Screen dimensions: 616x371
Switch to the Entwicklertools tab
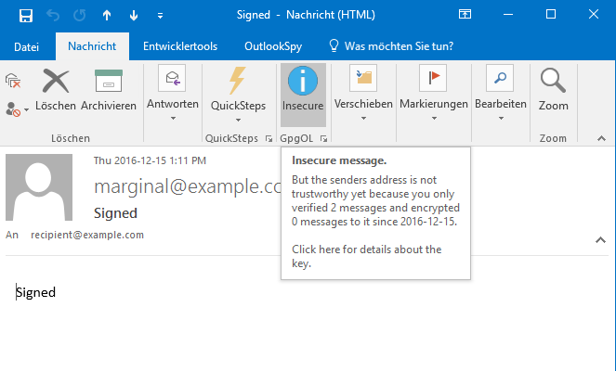[x=180, y=45]
